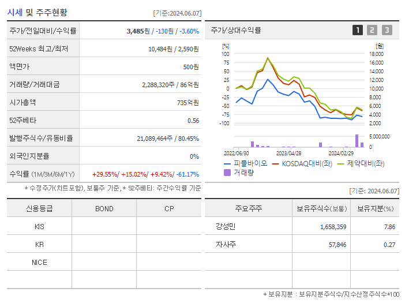Click the 7.86 ownership percentage
Screen dimensions: 405x303
point(389,227)
